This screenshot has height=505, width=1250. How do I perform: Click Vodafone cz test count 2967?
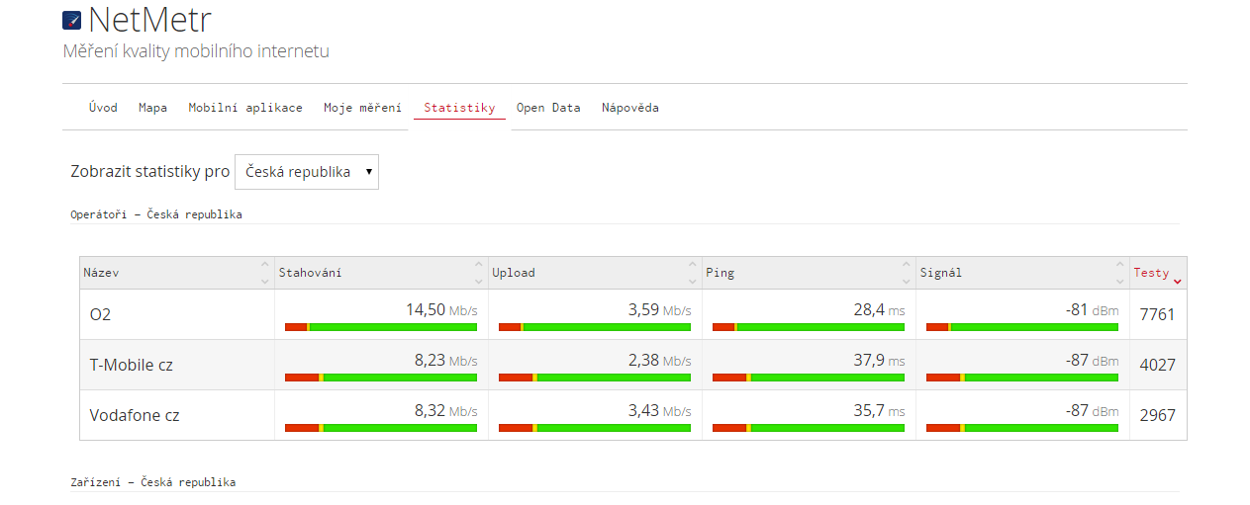pyautogui.click(x=1157, y=415)
